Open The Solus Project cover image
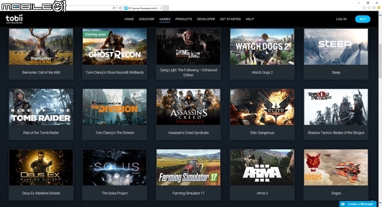This screenshot has height=207, width=382. (115, 167)
